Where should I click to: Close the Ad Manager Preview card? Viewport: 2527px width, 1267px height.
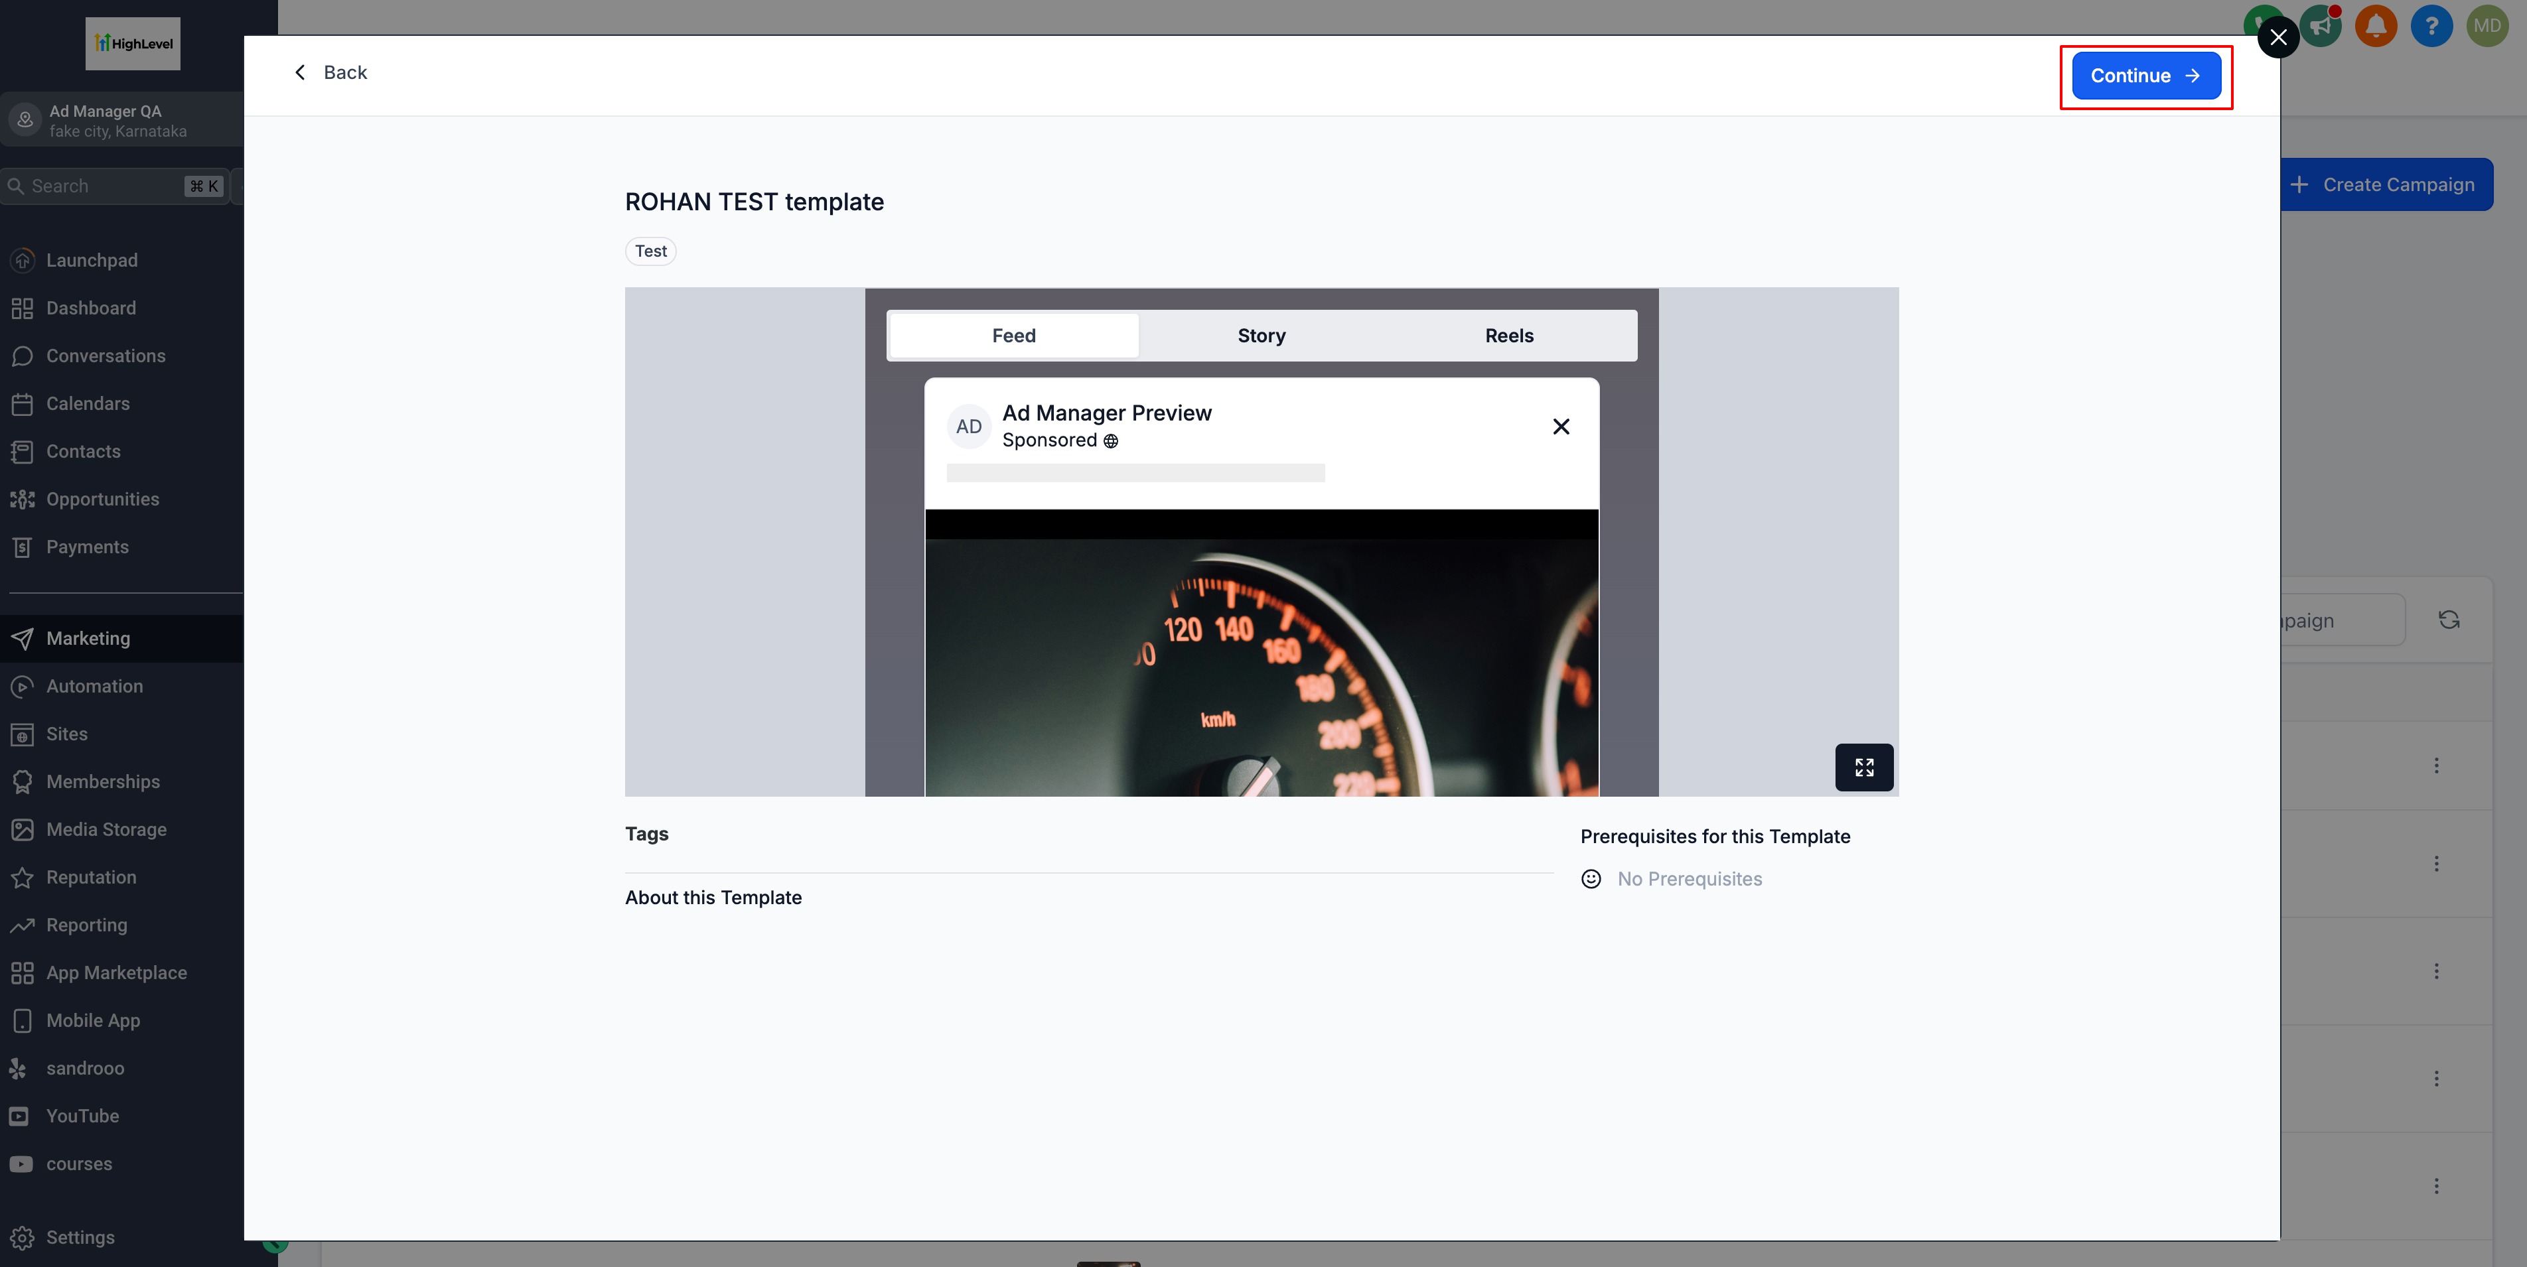click(x=1561, y=427)
